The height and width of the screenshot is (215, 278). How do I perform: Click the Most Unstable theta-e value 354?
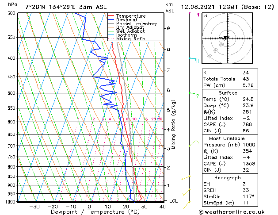pos(247,151)
